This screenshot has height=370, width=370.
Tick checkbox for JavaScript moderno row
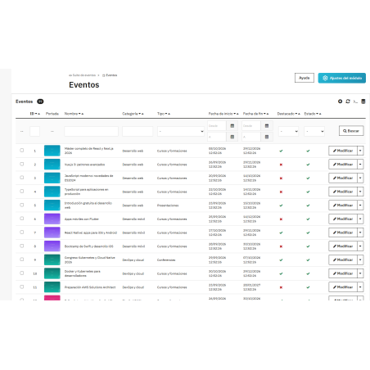pyautogui.click(x=22, y=178)
